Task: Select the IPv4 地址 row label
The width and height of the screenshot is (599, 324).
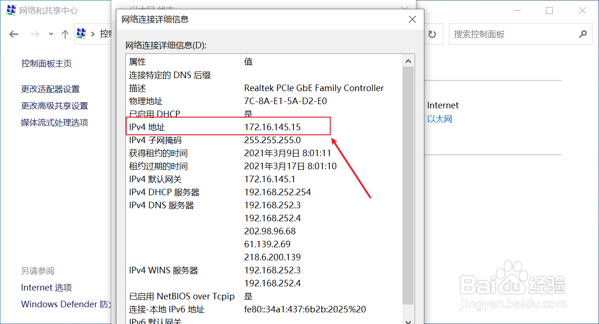Action: 147,127
